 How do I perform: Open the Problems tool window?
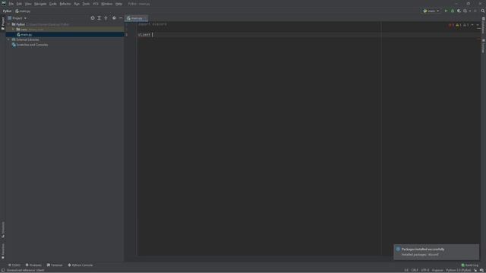tap(33, 265)
